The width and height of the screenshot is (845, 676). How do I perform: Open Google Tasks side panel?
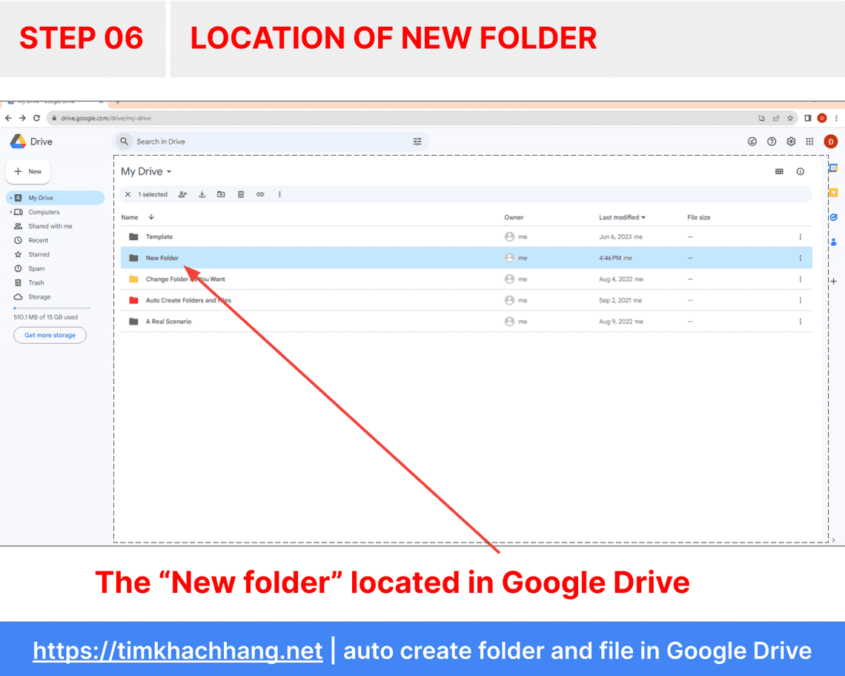pyautogui.click(x=832, y=217)
